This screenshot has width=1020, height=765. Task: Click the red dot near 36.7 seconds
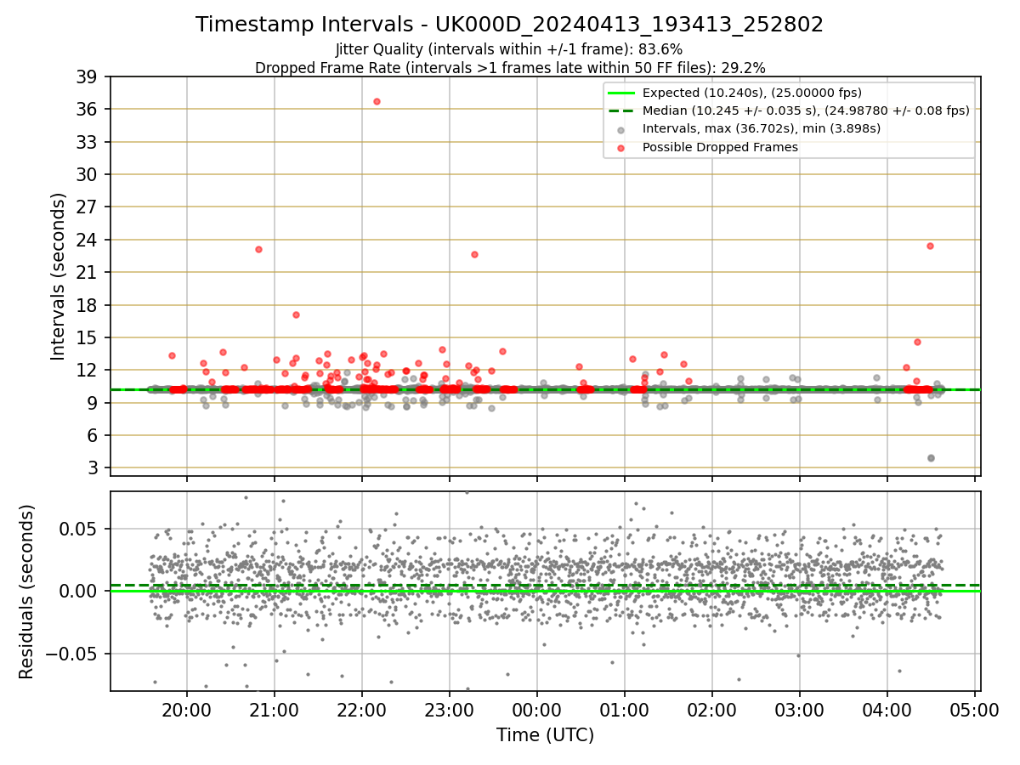tap(377, 101)
